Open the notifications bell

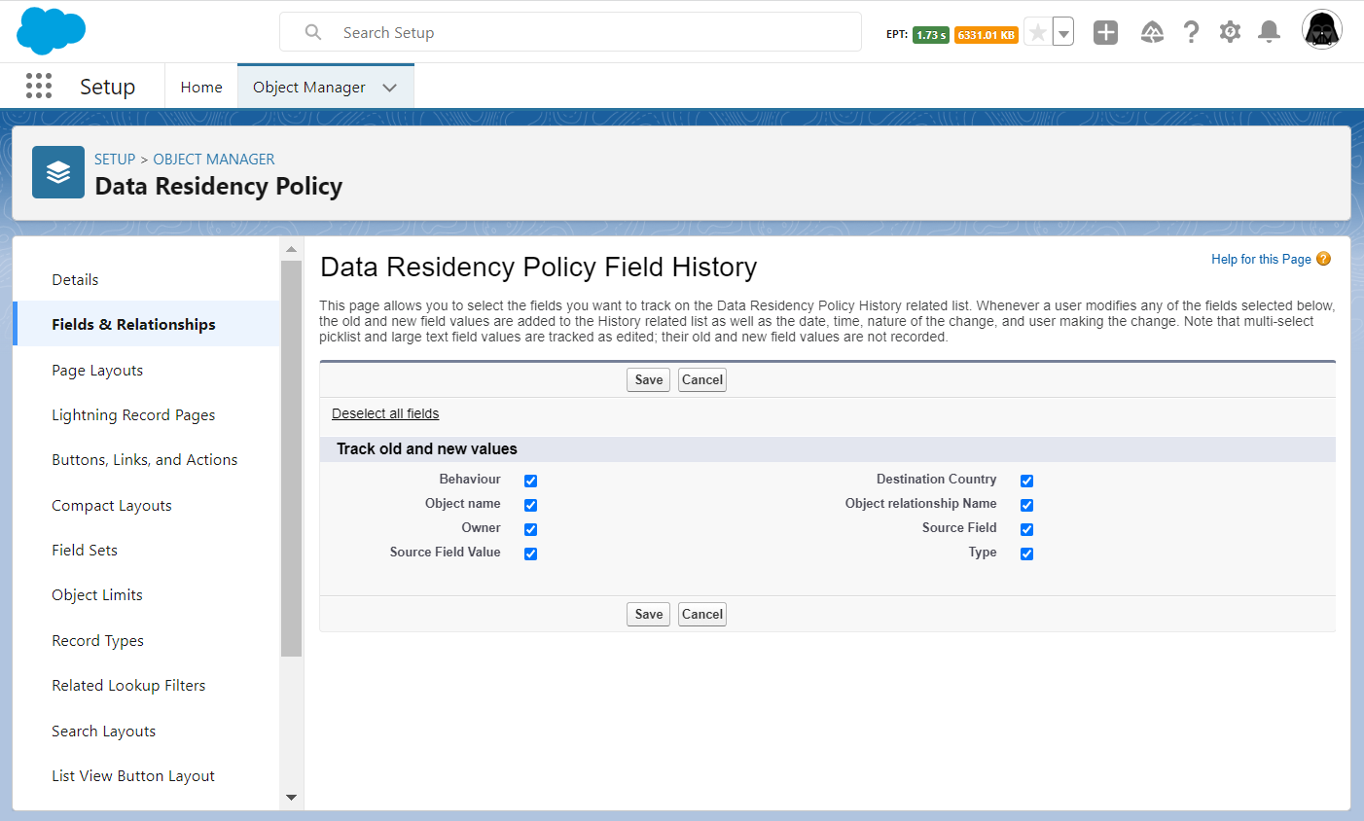[1269, 32]
